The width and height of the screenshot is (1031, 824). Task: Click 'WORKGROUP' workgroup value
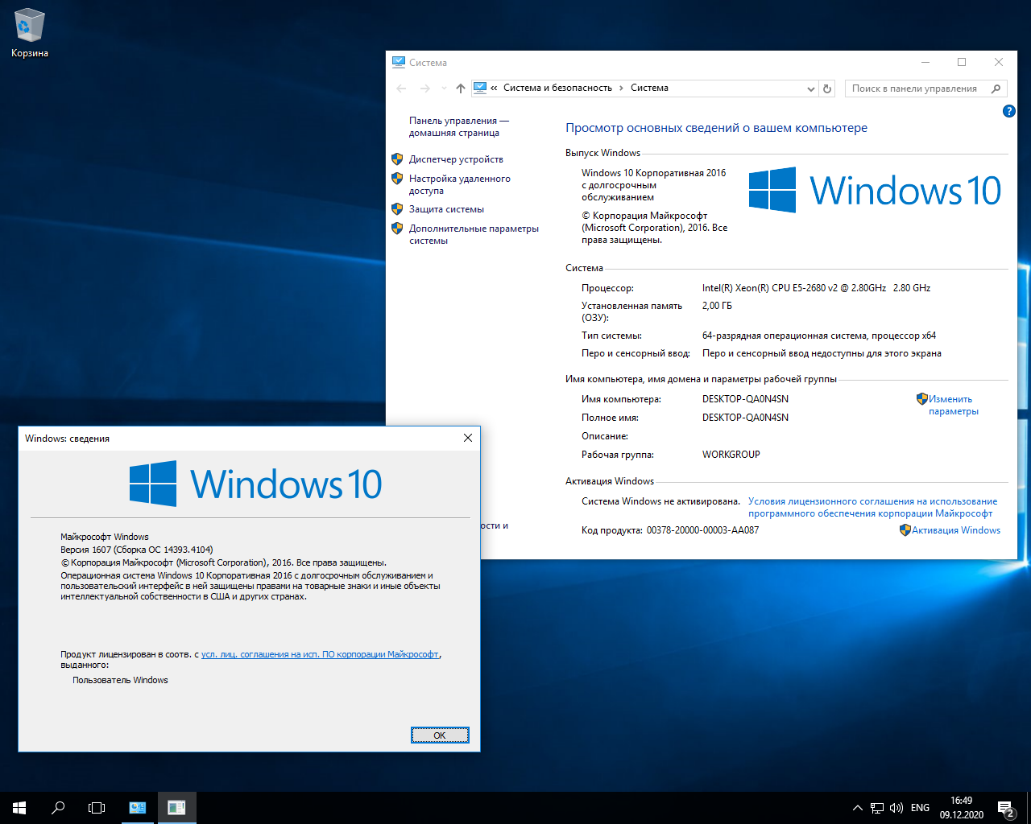[731, 455]
